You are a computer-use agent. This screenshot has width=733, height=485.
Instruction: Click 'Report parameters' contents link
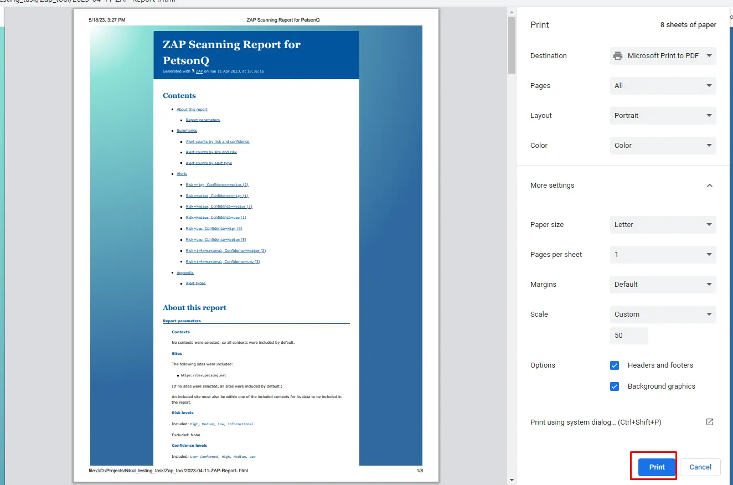point(203,120)
